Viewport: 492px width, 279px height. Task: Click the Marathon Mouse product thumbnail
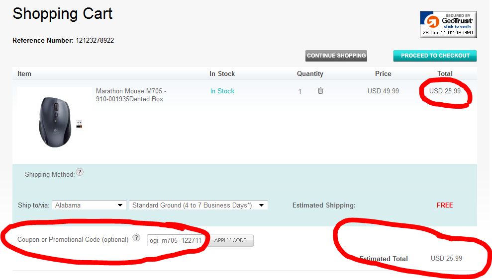(54, 122)
